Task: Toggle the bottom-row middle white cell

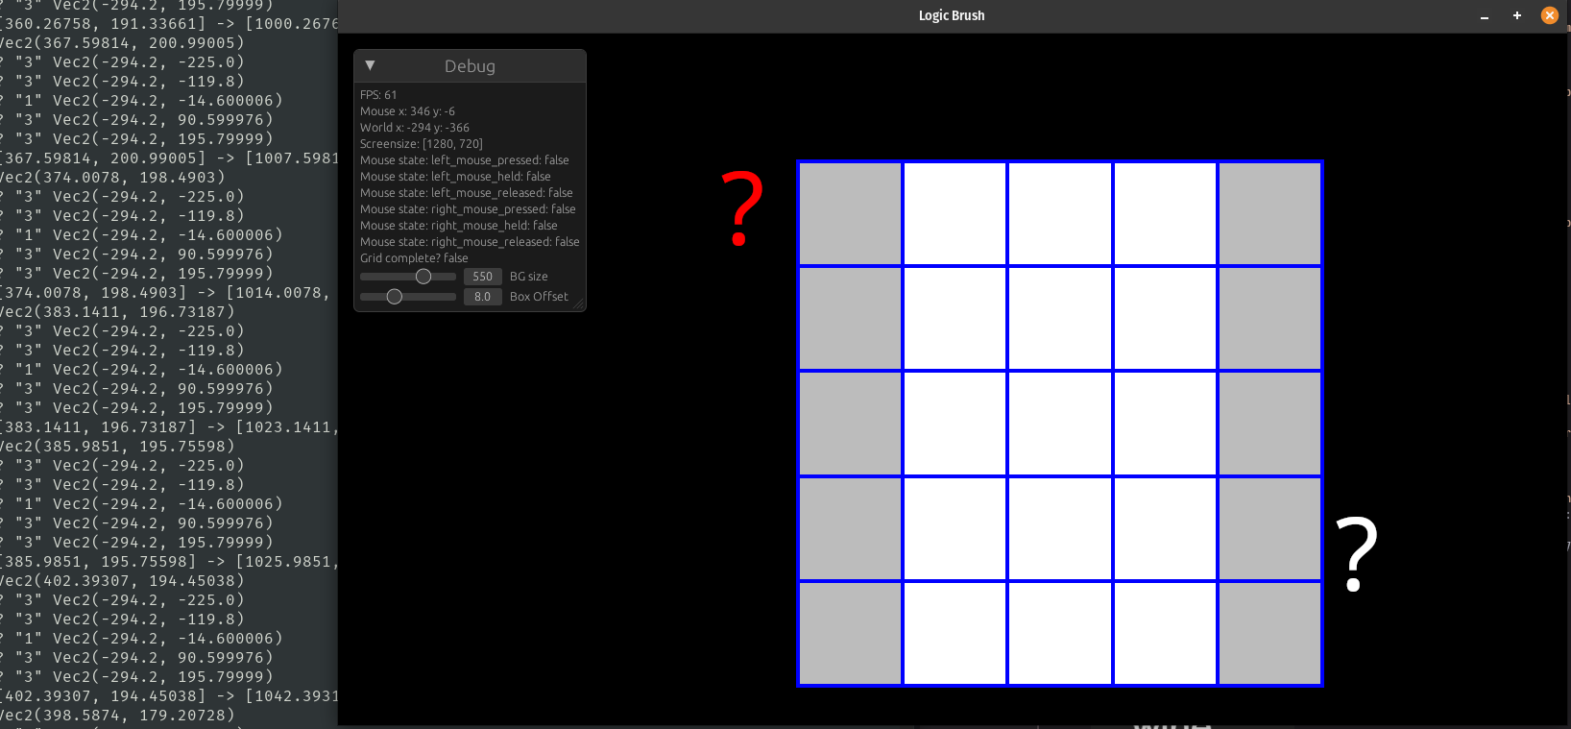Action: coord(1060,633)
